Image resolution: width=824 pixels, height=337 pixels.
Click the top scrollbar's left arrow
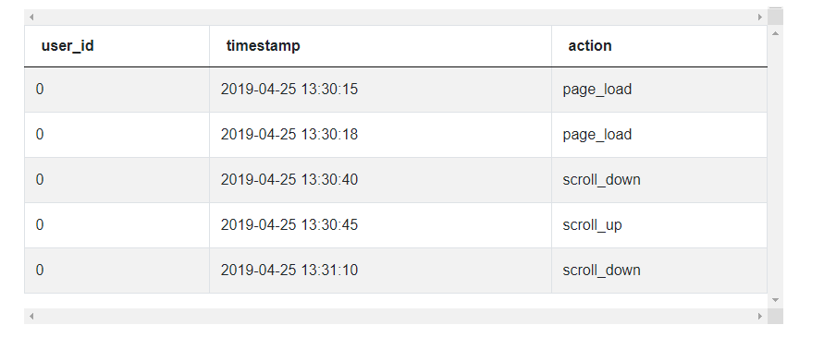(31, 17)
